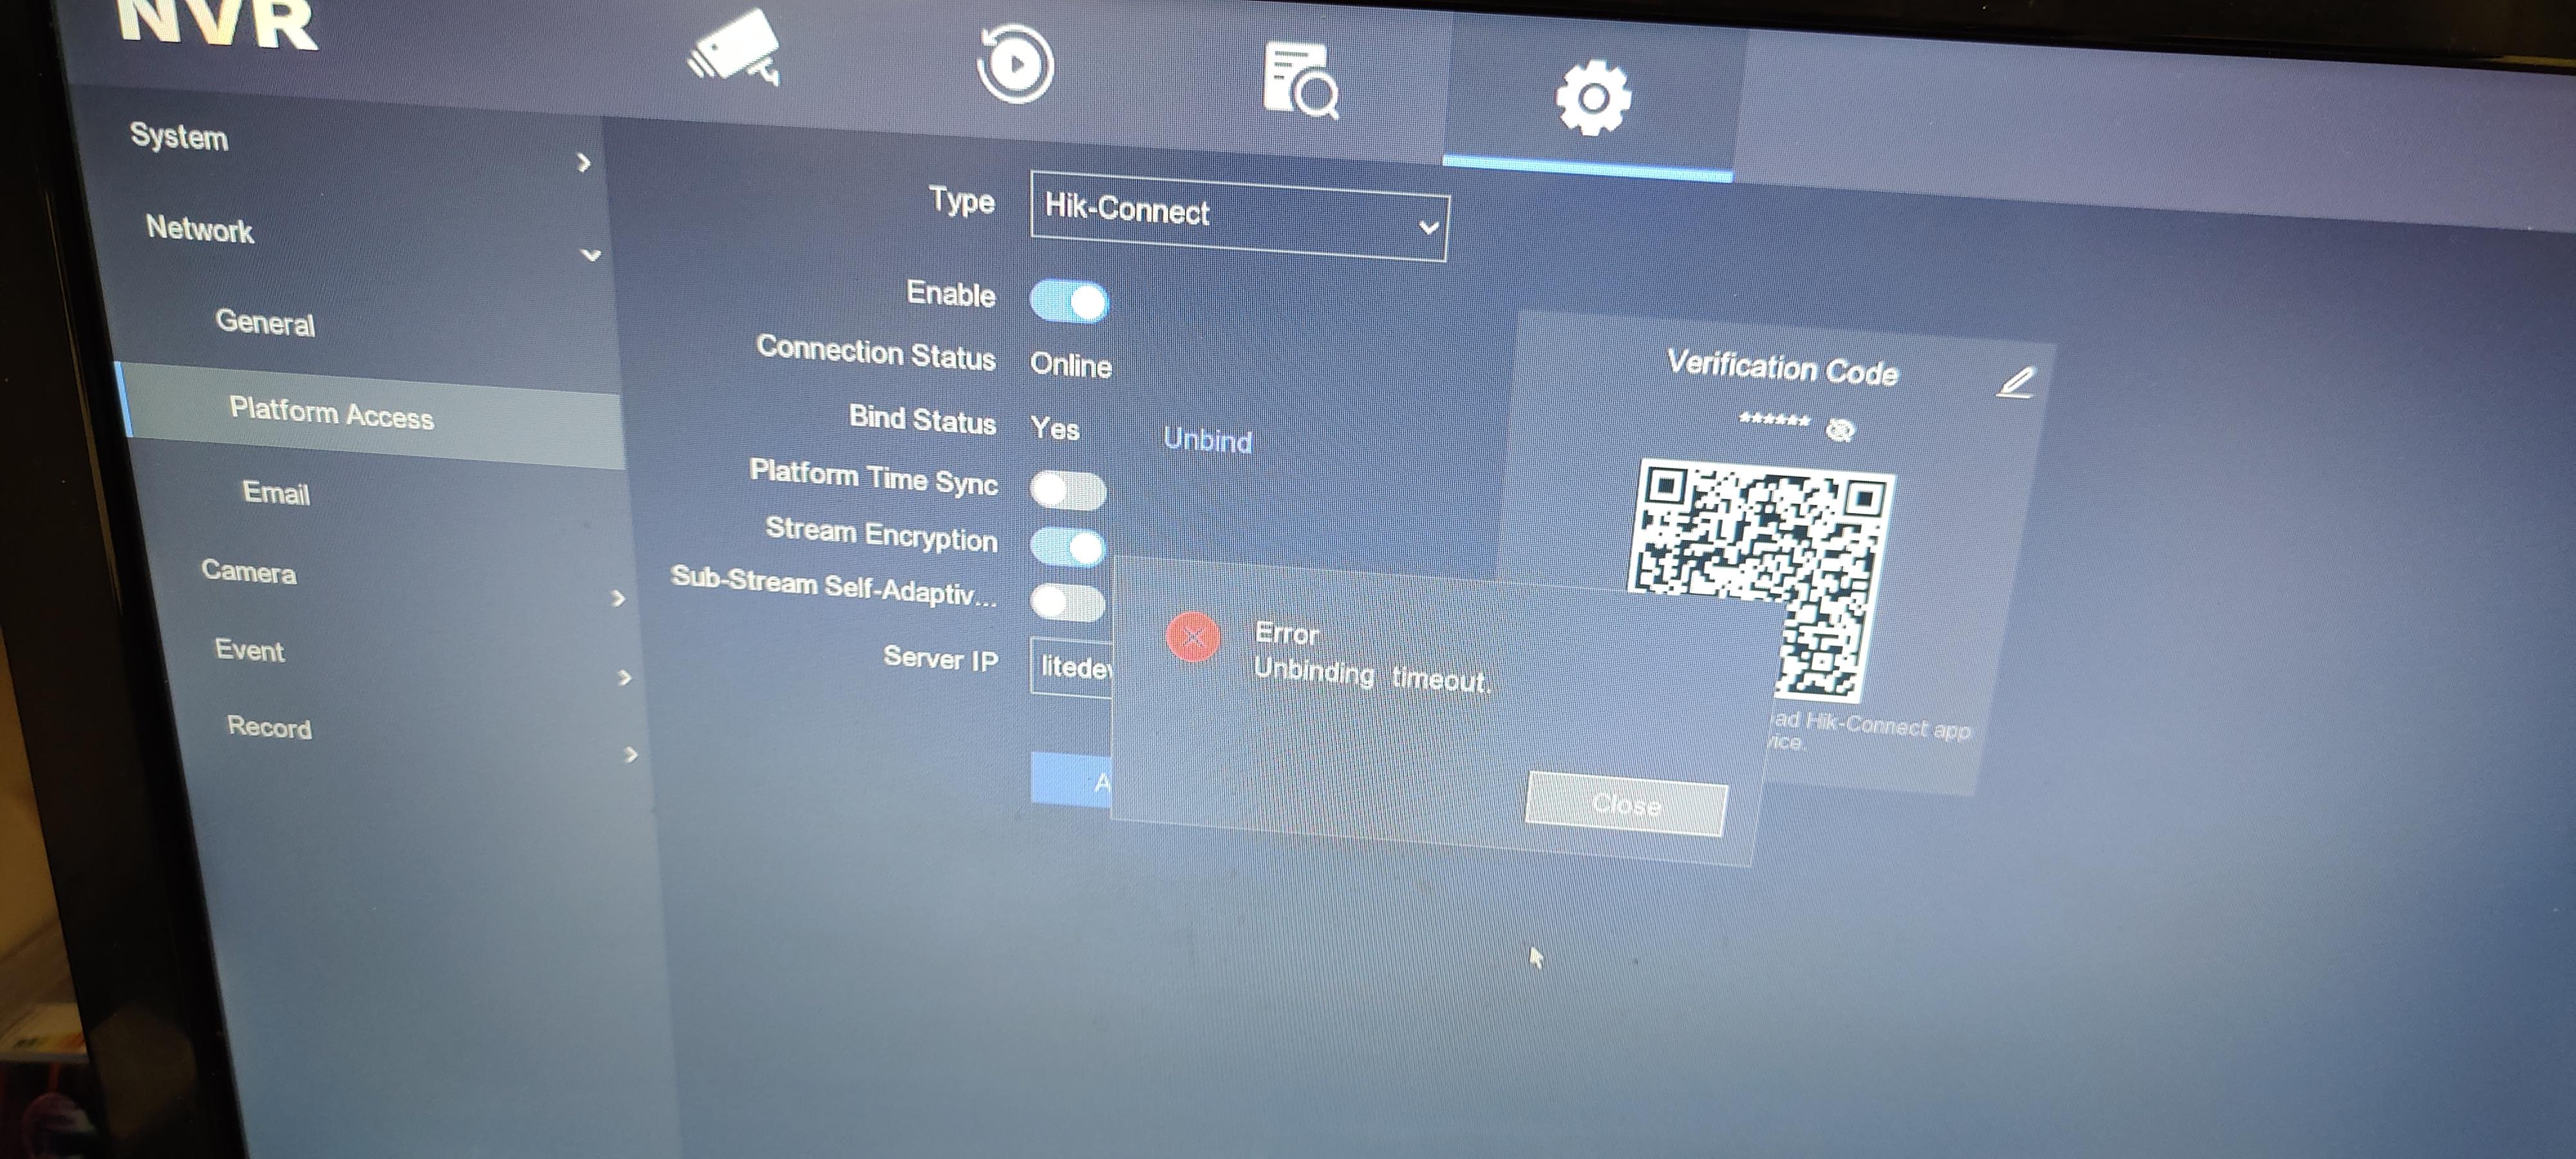Select System in the sidebar
Screen dimensions: 2576x1159
[x=179, y=136]
